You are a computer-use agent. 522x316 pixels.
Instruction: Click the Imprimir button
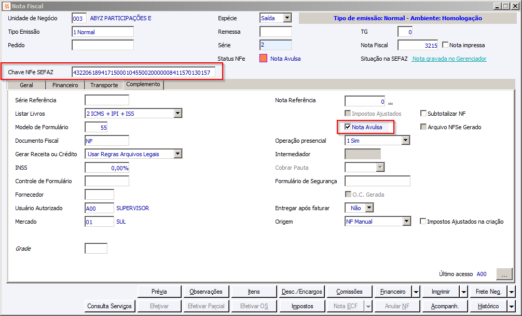point(441,292)
